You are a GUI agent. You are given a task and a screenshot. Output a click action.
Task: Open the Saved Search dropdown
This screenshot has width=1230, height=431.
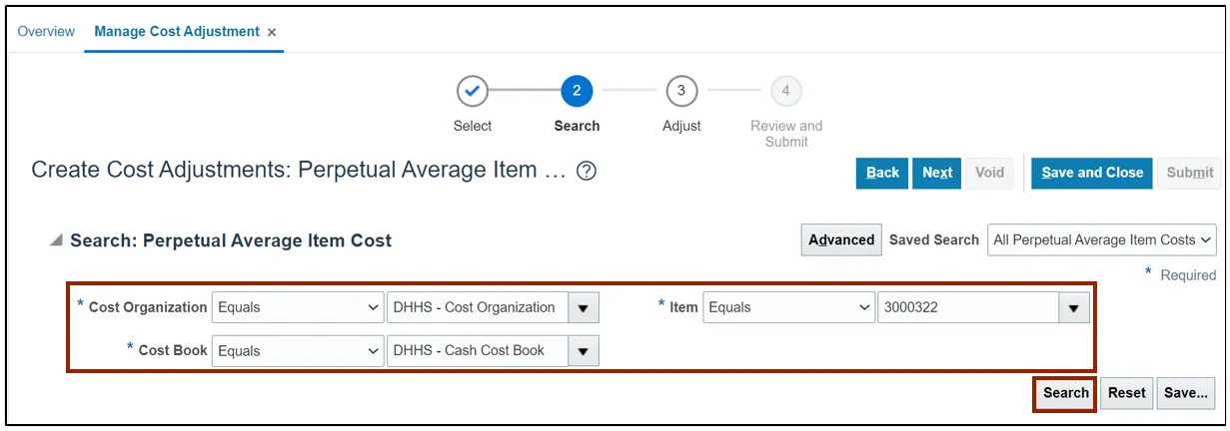point(1102,239)
